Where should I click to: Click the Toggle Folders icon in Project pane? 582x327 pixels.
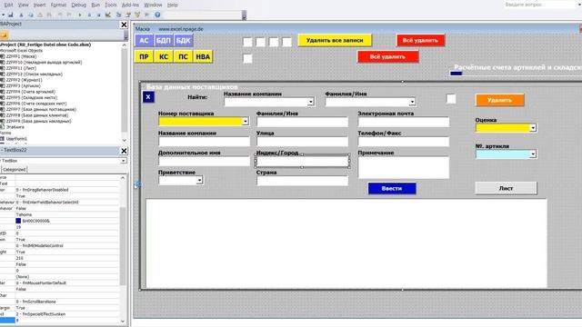[x=4, y=35]
